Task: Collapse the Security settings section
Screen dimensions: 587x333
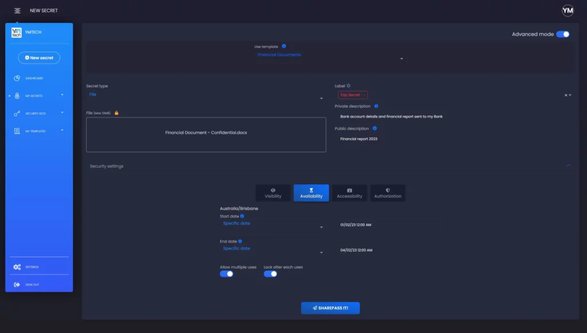Action: tap(568, 166)
